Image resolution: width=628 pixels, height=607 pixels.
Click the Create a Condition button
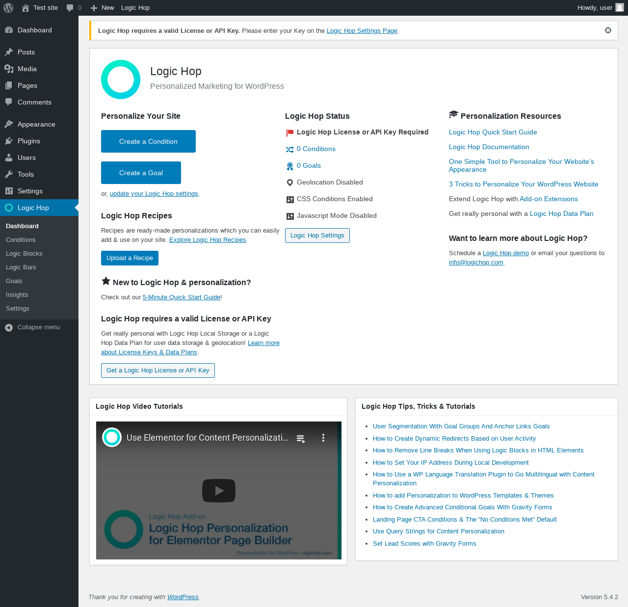(148, 141)
